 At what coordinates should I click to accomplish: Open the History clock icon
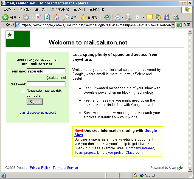[x=107, y=17]
